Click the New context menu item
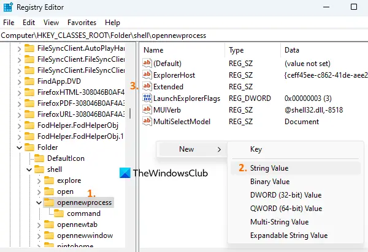 coord(193,149)
